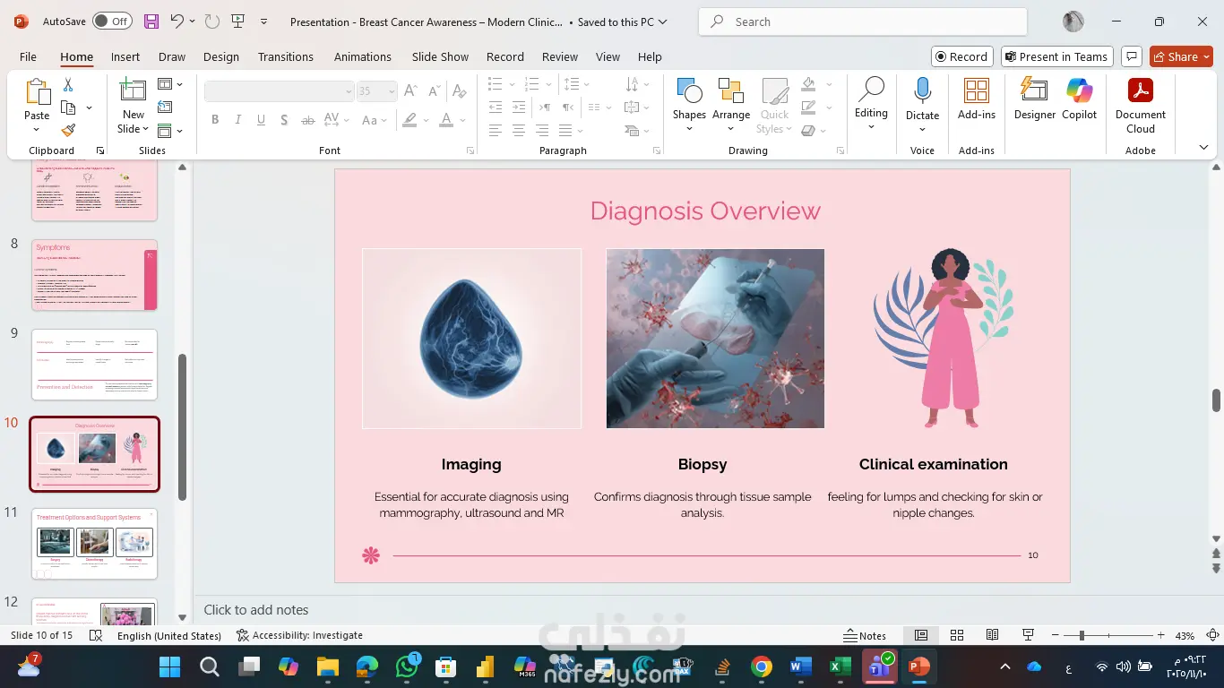
Task: Select the Format Painter brush
Action: [x=68, y=130]
